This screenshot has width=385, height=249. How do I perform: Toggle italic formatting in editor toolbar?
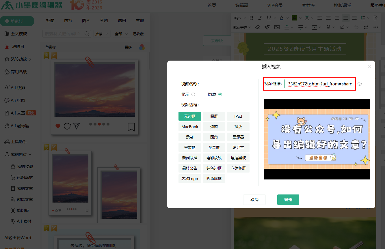pos(260,18)
